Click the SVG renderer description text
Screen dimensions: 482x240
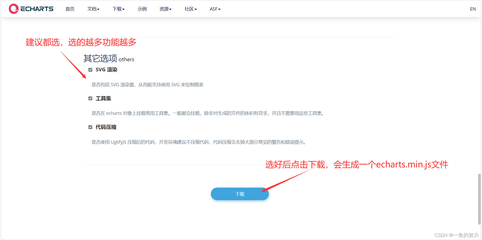147,85
